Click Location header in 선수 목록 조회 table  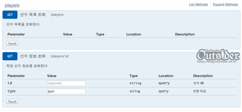(134, 34)
